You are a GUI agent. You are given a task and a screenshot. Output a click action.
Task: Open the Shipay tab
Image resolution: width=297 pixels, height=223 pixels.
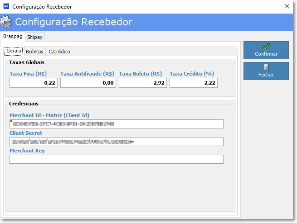[x=34, y=37]
